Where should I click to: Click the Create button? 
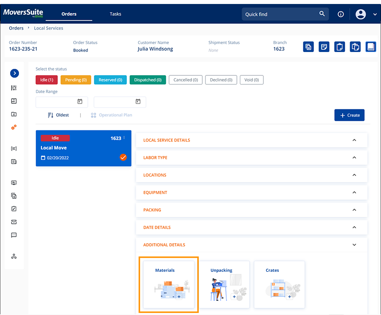pos(349,115)
